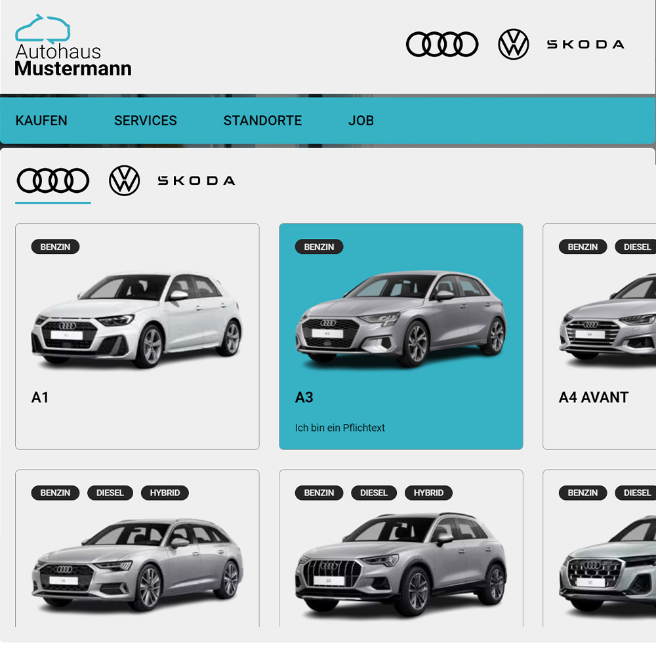Click the Hybrid tag on the Audi Q3 card
Viewport: 656px width, 656px height.
[428, 493]
